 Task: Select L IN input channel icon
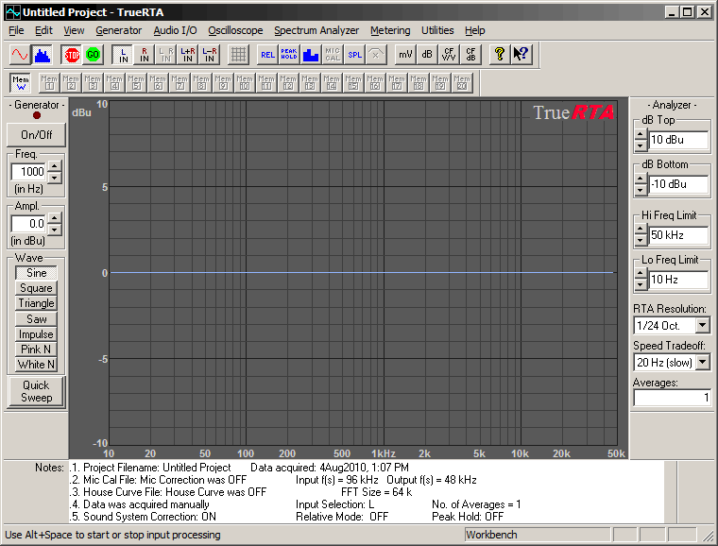[x=123, y=55]
